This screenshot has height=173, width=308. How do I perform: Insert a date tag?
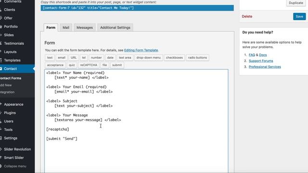(110, 58)
